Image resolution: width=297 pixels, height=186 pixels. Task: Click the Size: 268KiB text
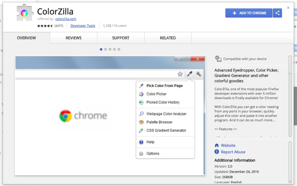(x=223, y=177)
